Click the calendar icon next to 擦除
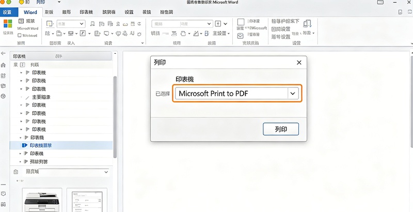Screen dimensions: 413x212 21,21
